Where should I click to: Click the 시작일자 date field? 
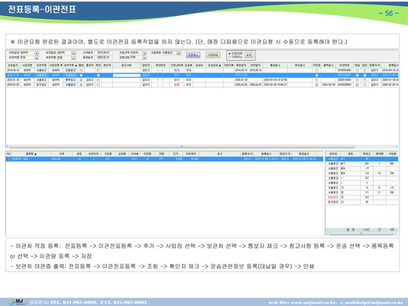104,53
